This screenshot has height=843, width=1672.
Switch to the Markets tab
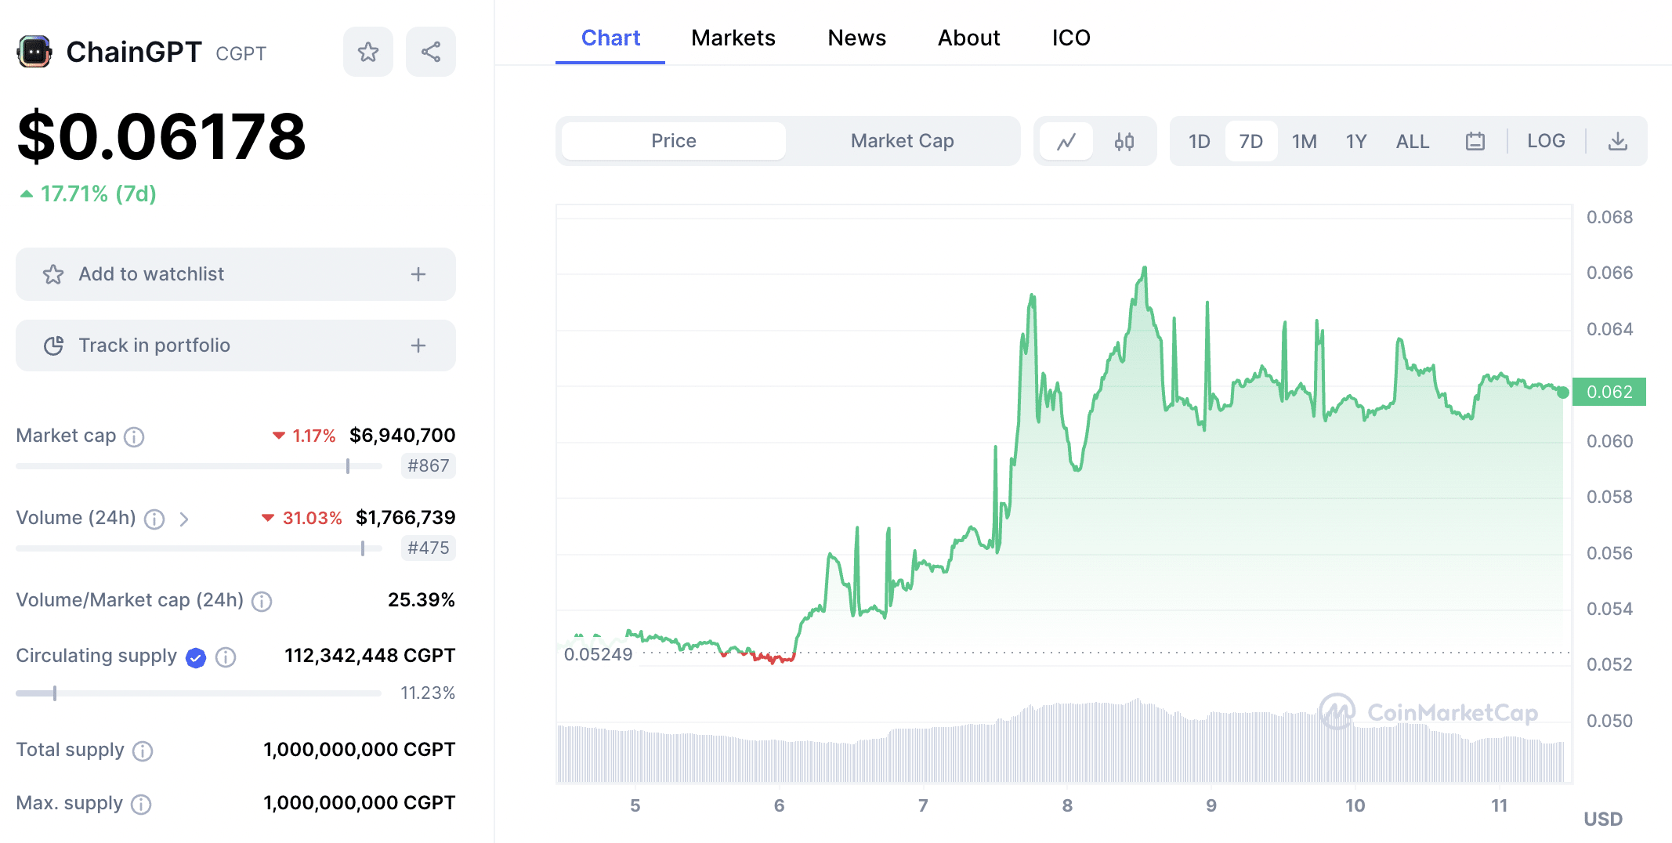point(733,38)
